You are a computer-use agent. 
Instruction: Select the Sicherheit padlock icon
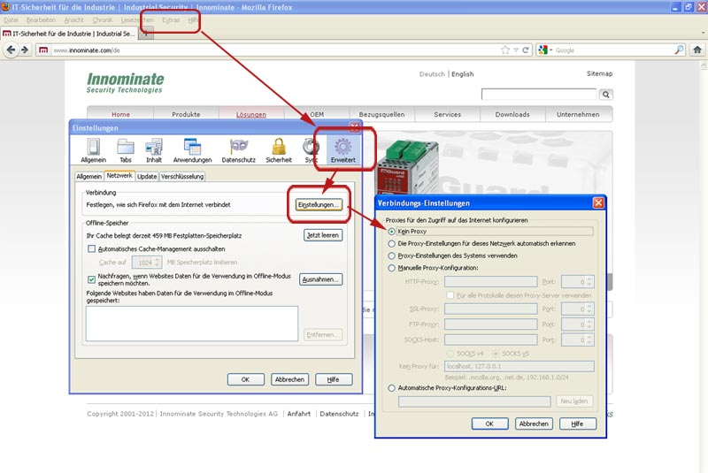tap(279, 148)
